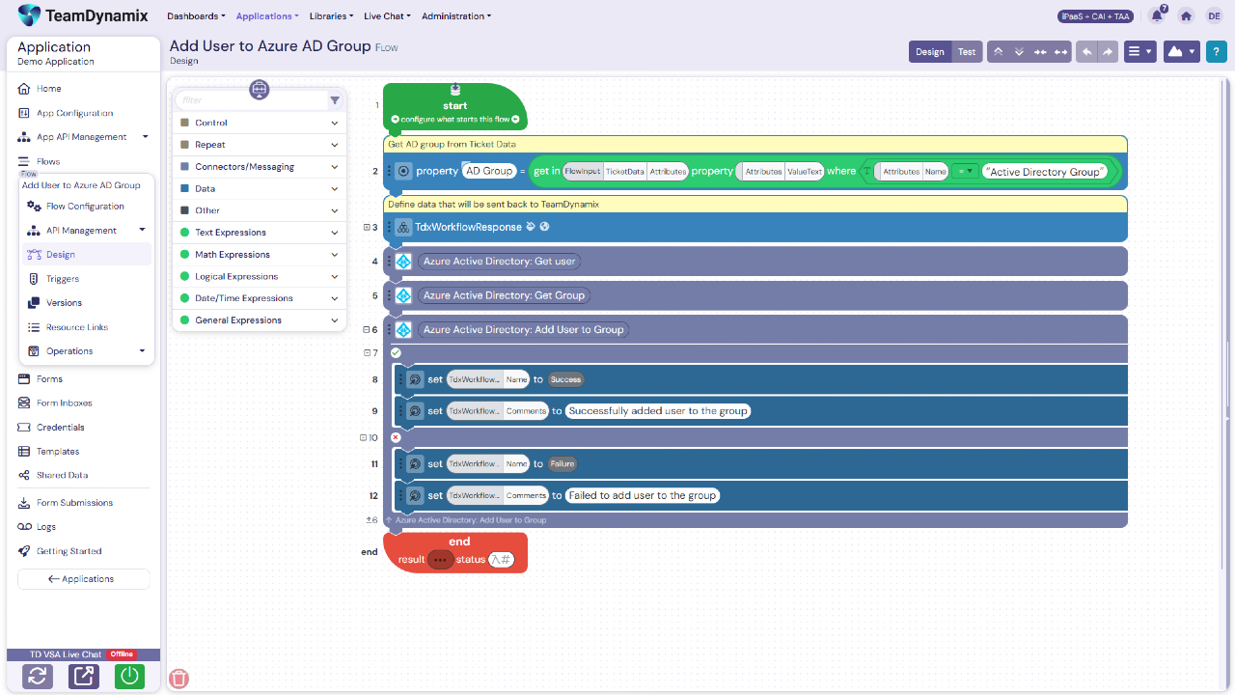
Task: Redo the flow change
Action: click(x=1108, y=52)
